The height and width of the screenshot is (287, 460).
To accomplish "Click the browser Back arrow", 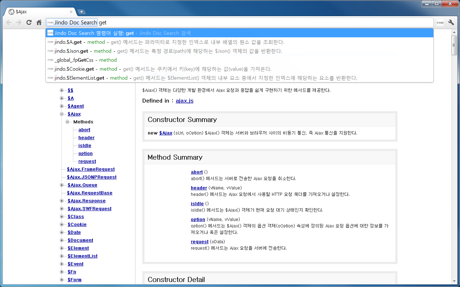I will tap(9, 23).
